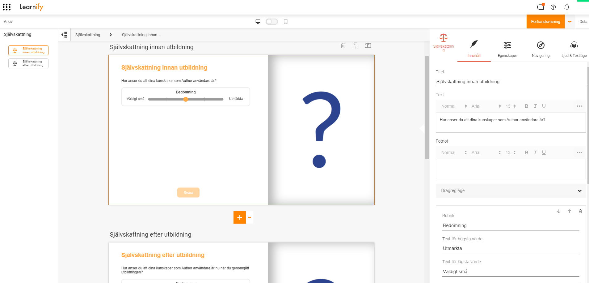Open the Förhandsvisning dropdown arrow
Image resolution: width=589 pixels, height=283 pixels.
pyautogui.click(x=570, y=22)
